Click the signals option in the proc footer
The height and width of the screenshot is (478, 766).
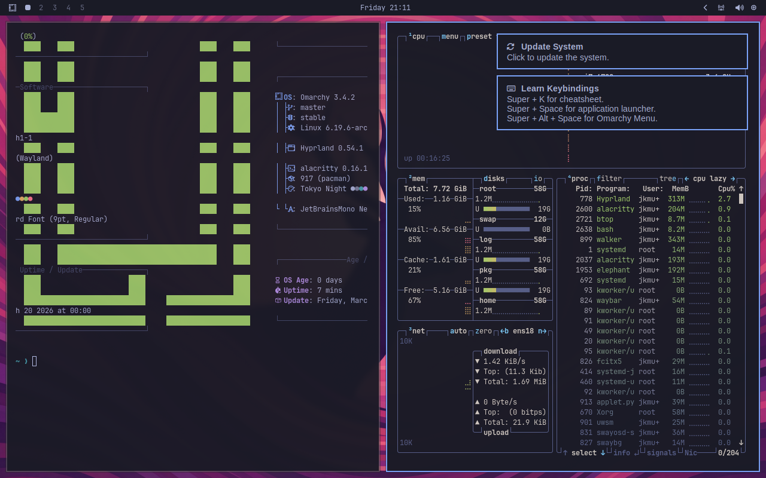click(661, 453)
